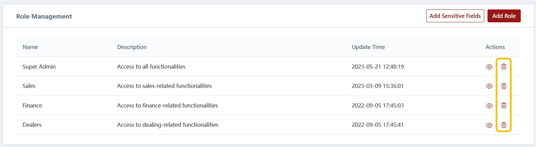The image size is (536, 147).
Task: Sort table by Update Time arrows
Action: (388, 47)
